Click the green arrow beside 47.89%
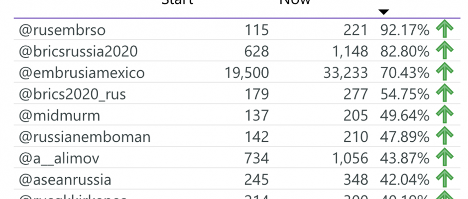The image size is (468, 199). [445, 136]
